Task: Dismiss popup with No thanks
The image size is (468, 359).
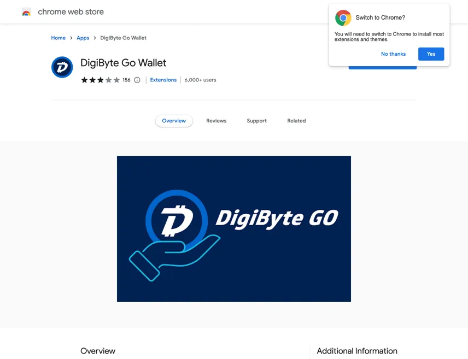Action: [x=394, y=54]
